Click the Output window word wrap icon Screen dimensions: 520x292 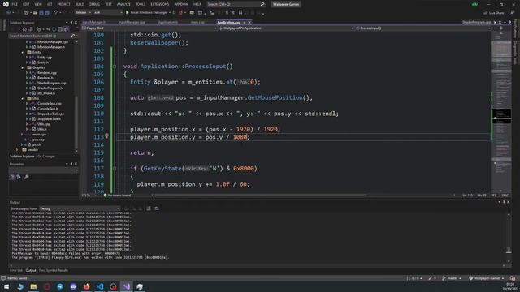157,208
